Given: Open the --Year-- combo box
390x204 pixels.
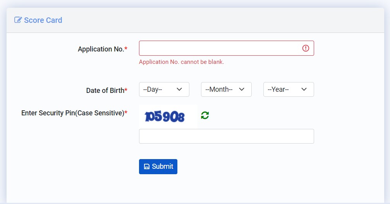Looking at the screenshot, I should [x=289, y=89].
